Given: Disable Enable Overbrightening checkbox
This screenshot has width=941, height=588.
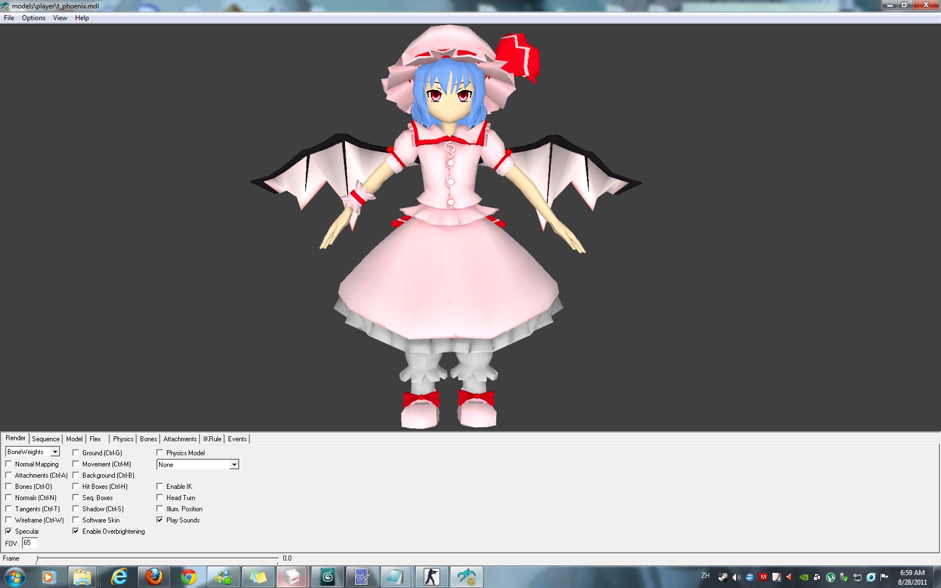Looking at the screenshot, I should point(76,531).
